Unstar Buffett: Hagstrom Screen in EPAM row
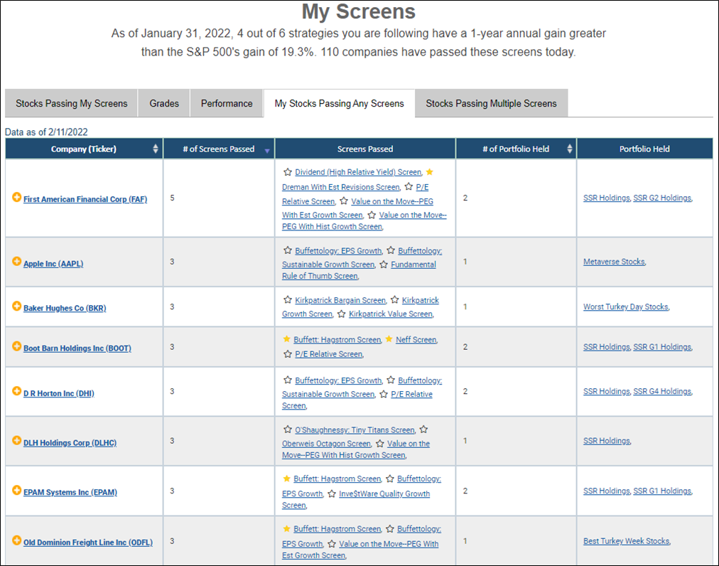The height and width of the screenshot is (566, 719). coord(286,479)
